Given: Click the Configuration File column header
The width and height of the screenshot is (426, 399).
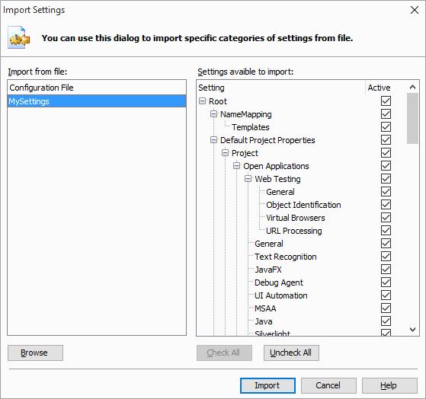Looking at the screenshot, I should (97, 88).
